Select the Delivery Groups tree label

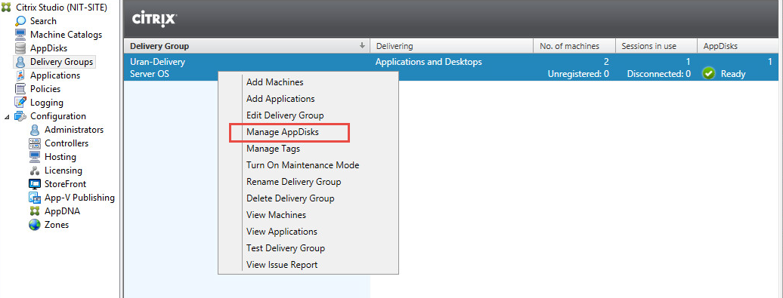click(x=61, y=62)
